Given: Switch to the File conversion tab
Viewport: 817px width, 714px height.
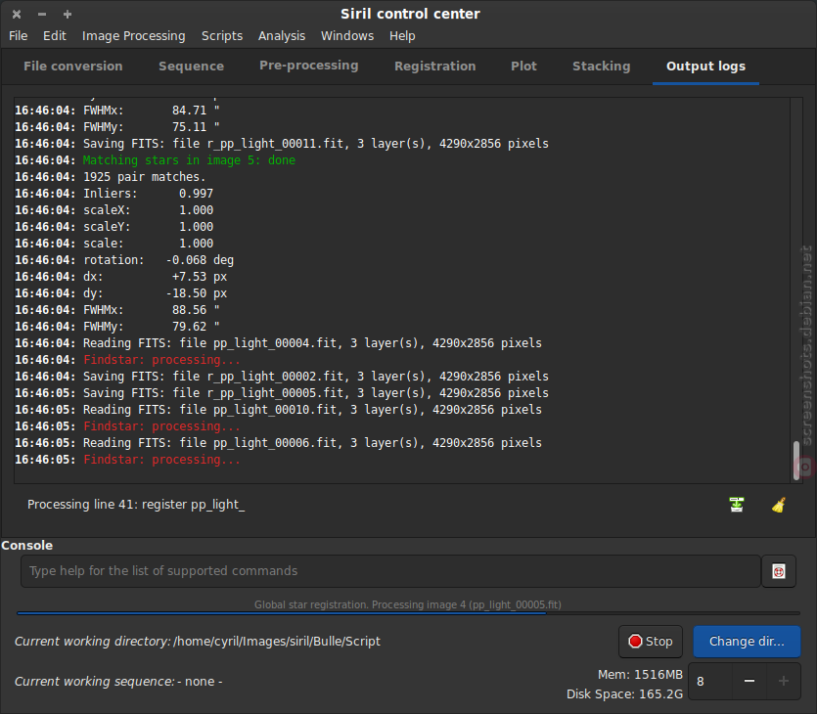Looking at the screenshot, I should coord(73,67).
